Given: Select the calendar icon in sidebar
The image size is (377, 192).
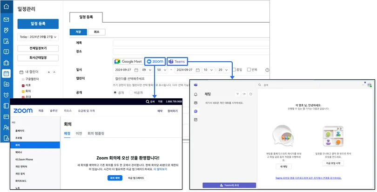Looking at the screenshot, I should pyautogui.click(x=6, y=73).
